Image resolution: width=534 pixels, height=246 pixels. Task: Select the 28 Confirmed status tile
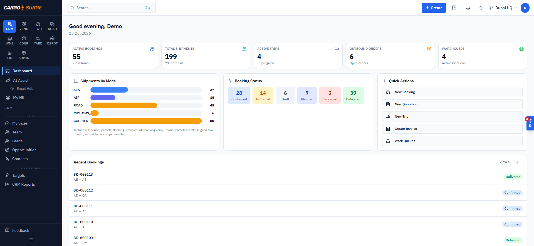click(239, 95)
